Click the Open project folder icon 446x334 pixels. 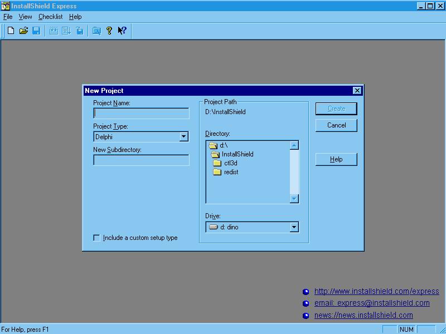click(x=23, y=31)
